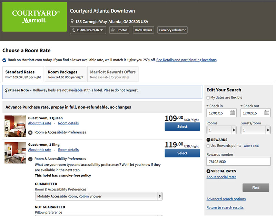Open the Guests/room dropdown
276x216 pixels.
coord(256,130)
